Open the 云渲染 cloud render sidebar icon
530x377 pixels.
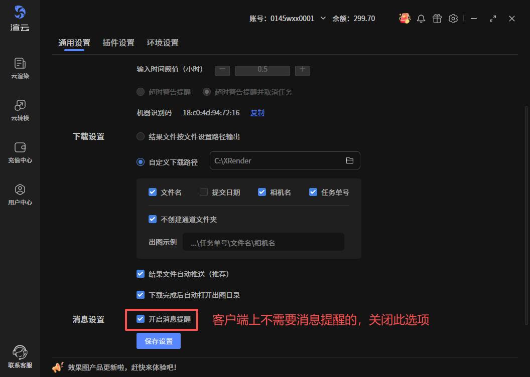[20, 64]
